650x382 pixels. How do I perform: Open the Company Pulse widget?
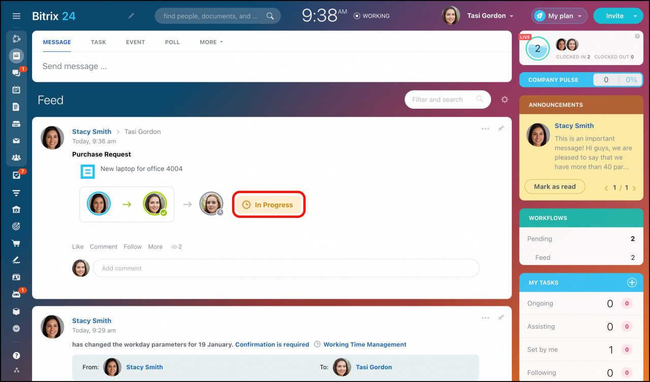[581, 80]
